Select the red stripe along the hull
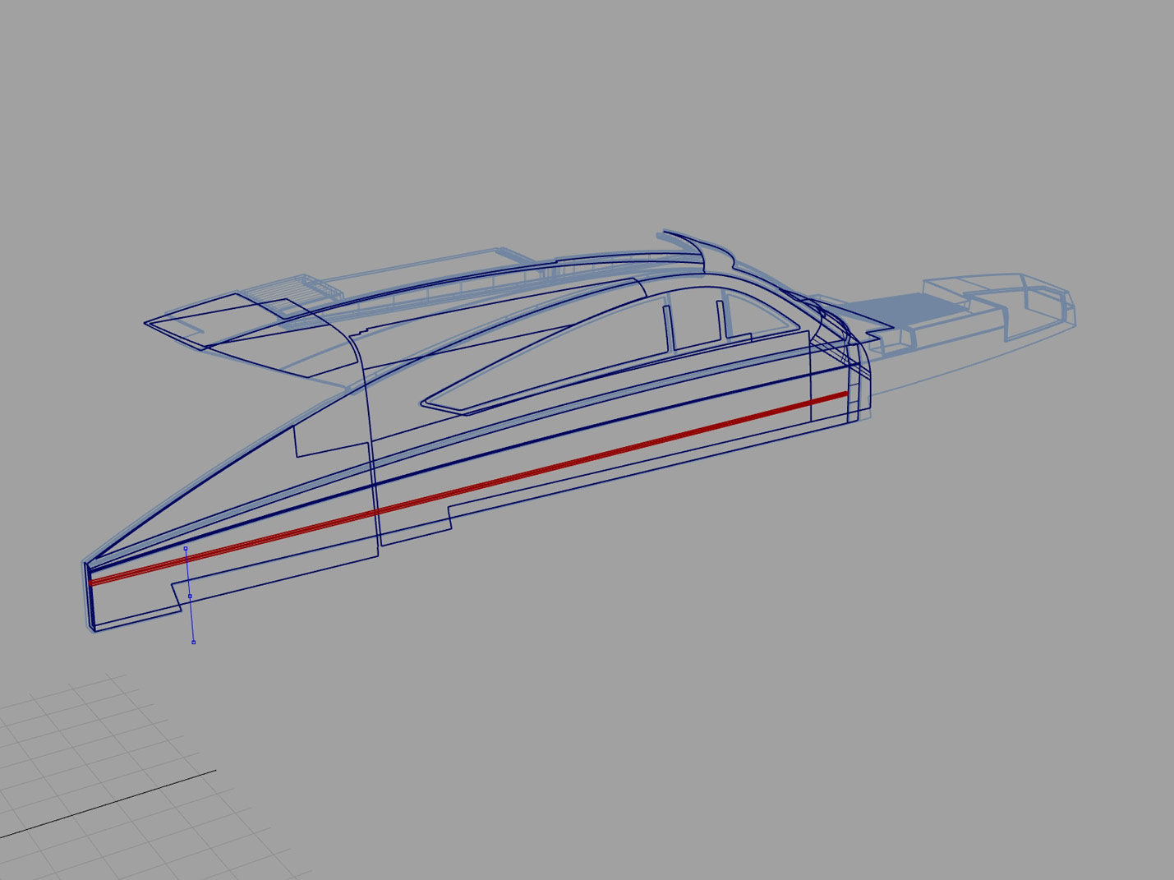The image size is (1174, 880). tap(468, 490)
